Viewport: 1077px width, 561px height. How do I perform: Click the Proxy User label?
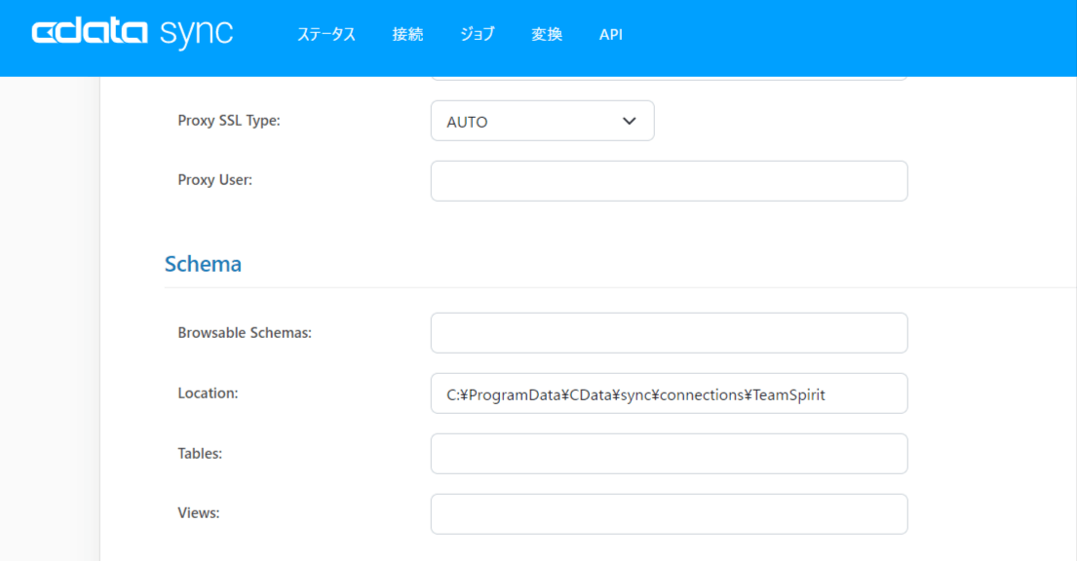click(215, 180)
